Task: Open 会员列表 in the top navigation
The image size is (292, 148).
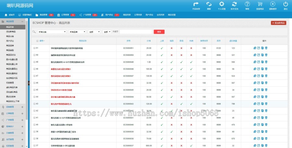Action: pyautogui.click(x=160, y=15)
